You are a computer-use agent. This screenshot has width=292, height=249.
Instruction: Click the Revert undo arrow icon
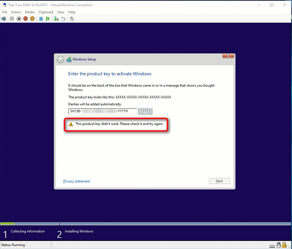pos(63,19)
